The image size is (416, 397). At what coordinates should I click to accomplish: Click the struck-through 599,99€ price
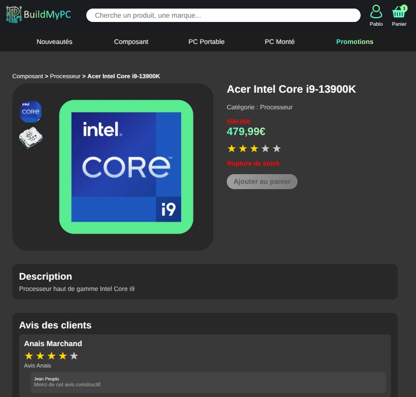(239, 122)
